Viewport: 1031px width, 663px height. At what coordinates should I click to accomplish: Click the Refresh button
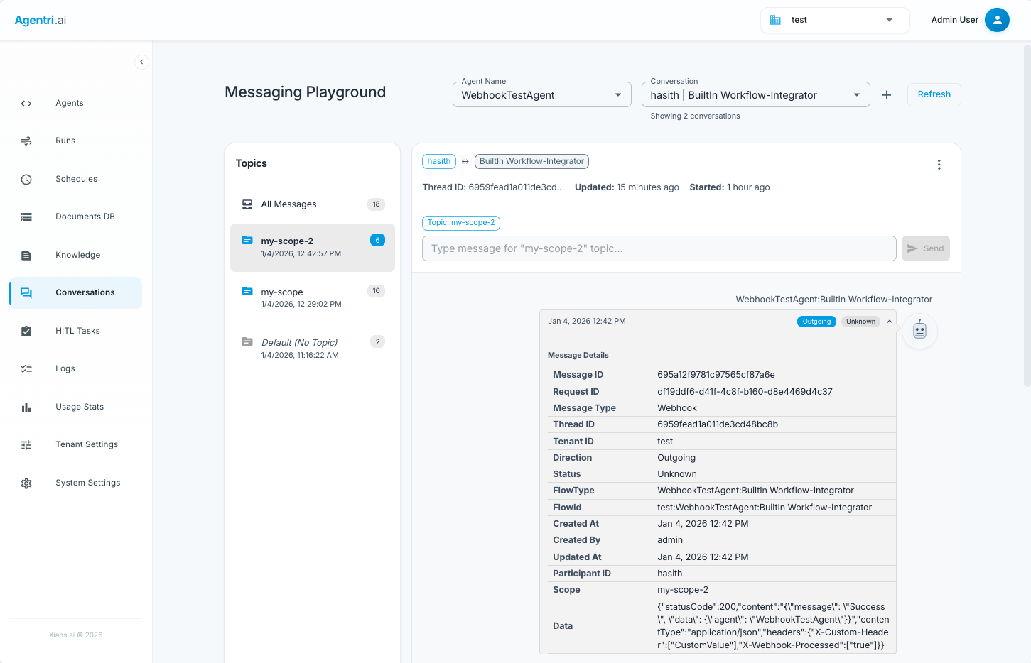coord(934,94)
